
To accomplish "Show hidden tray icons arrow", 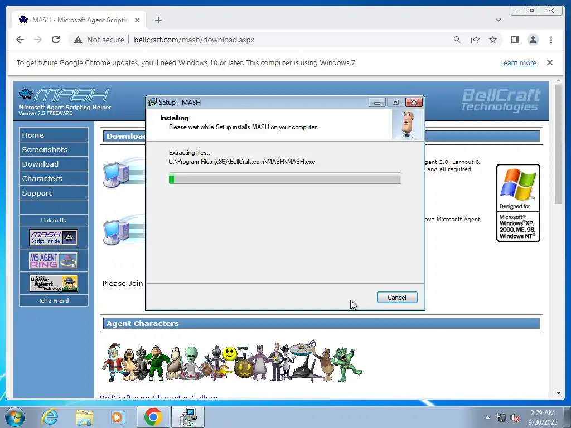I will click(x=487, y=417).
